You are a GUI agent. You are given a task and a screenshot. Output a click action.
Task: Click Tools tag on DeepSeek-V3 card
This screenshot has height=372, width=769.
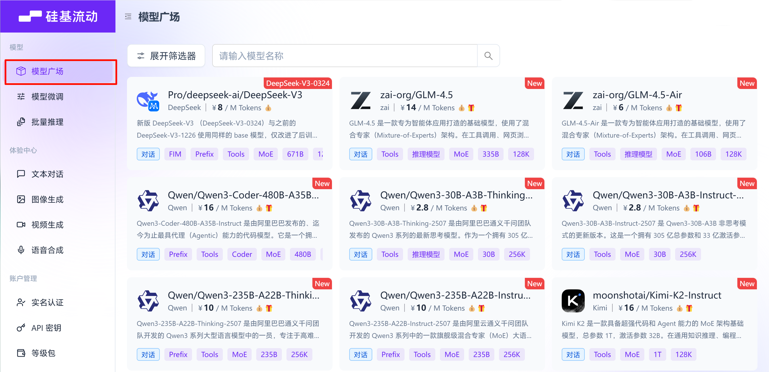point(236,154)
